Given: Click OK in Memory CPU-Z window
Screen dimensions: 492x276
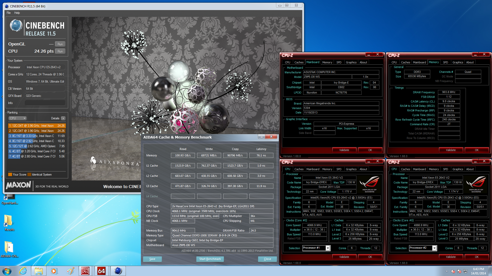Looking at the screenshot, I should [x=477, y=150].
